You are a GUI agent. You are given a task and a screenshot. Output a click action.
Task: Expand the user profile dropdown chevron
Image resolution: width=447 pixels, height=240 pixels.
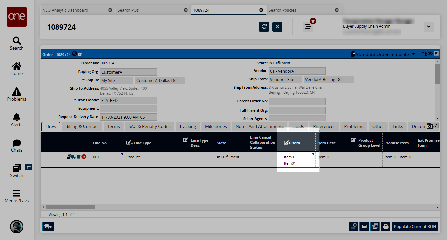[428, 27]
